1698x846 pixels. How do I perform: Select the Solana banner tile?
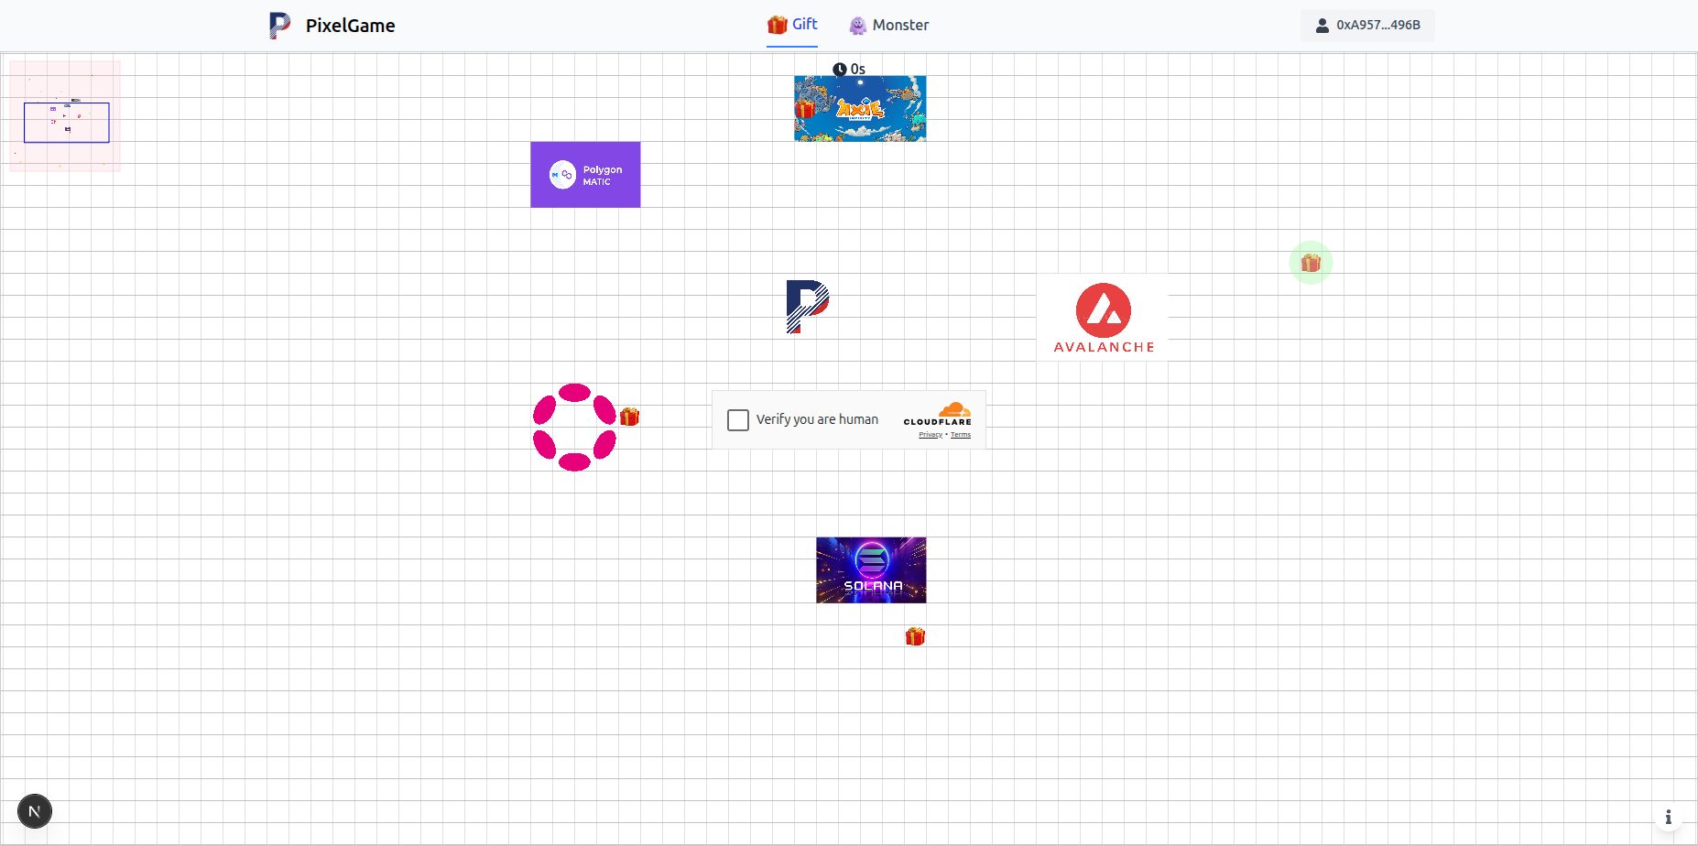coord(871,569)
